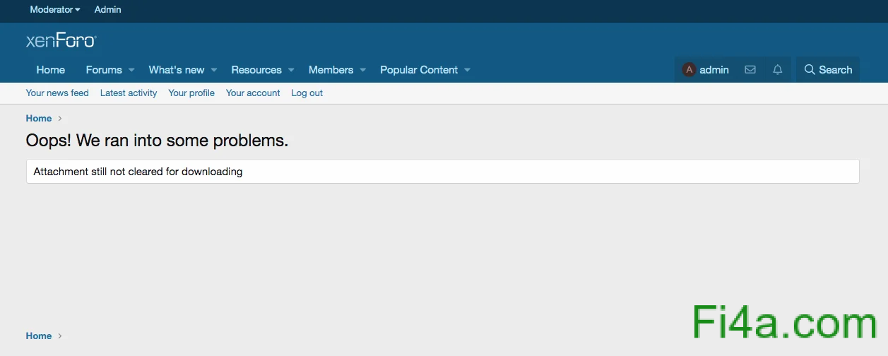
Task: Open the Forums navigation tab
Action: coord(104,70)
